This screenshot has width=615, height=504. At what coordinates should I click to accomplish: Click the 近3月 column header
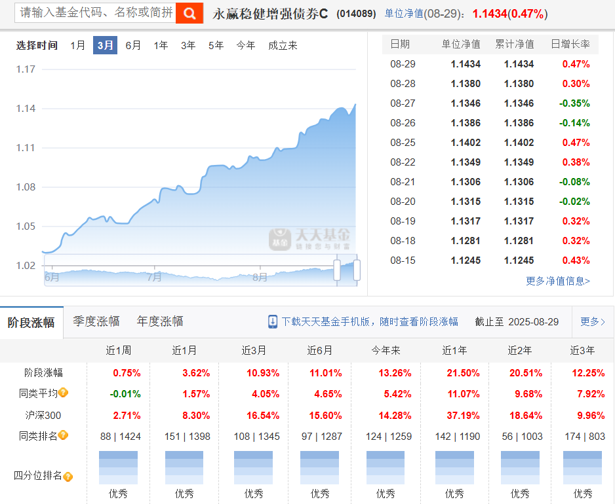(254, 350)
